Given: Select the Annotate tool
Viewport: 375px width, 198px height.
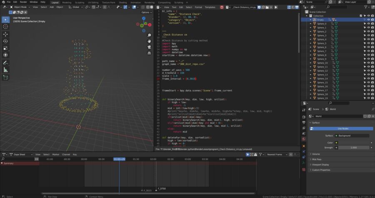Looking at the screenshot, I should pos(5,63).
